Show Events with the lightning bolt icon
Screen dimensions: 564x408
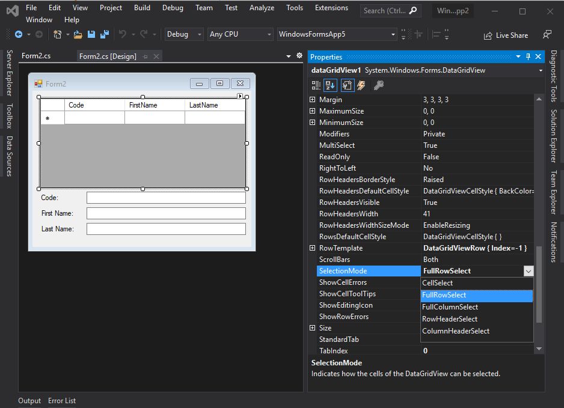click(x=361, y=85)
